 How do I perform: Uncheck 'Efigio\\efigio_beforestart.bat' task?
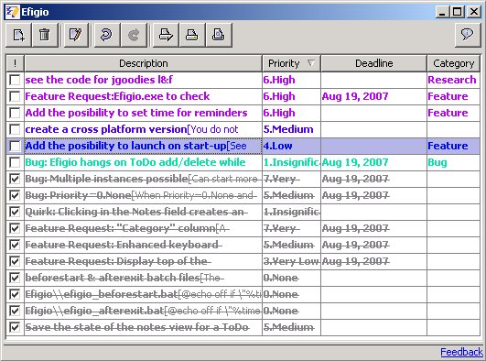[x=15, y=294]
